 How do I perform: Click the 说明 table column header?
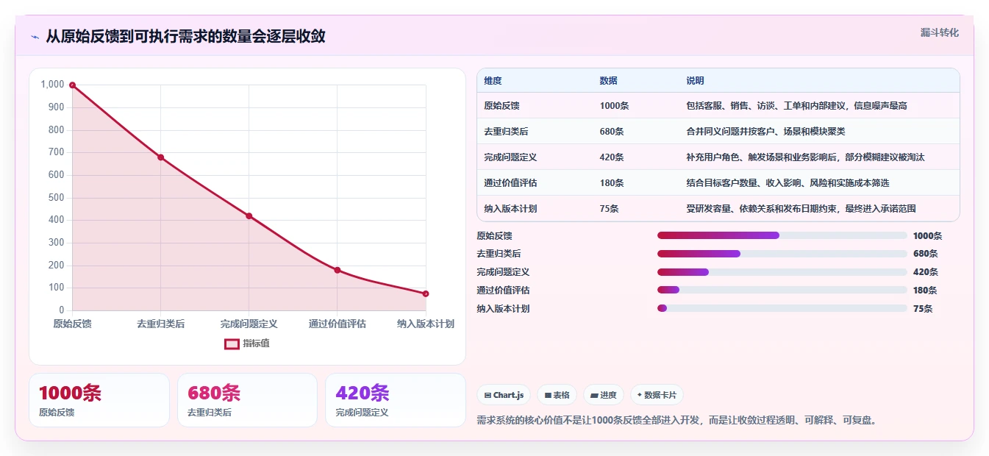[x=695, y=80]
